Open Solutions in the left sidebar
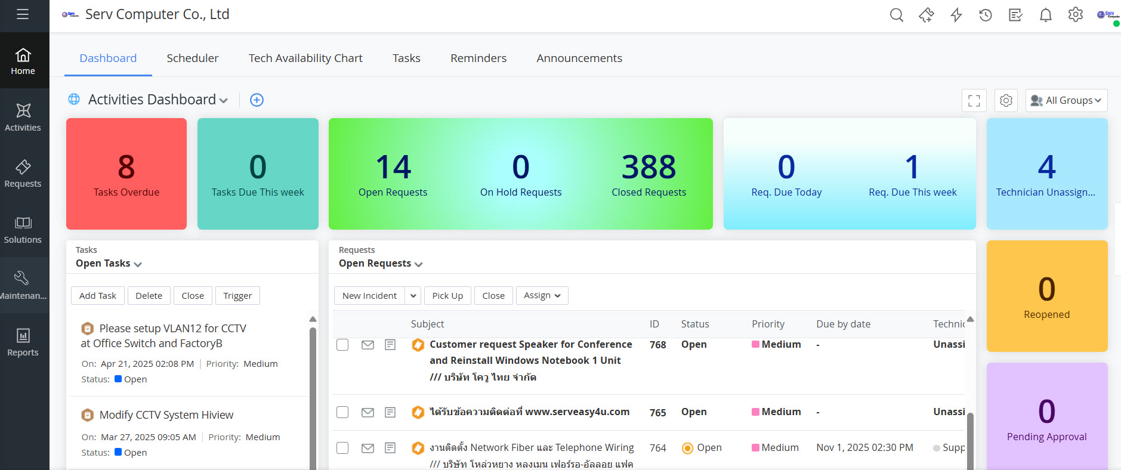 click(23, 230)
